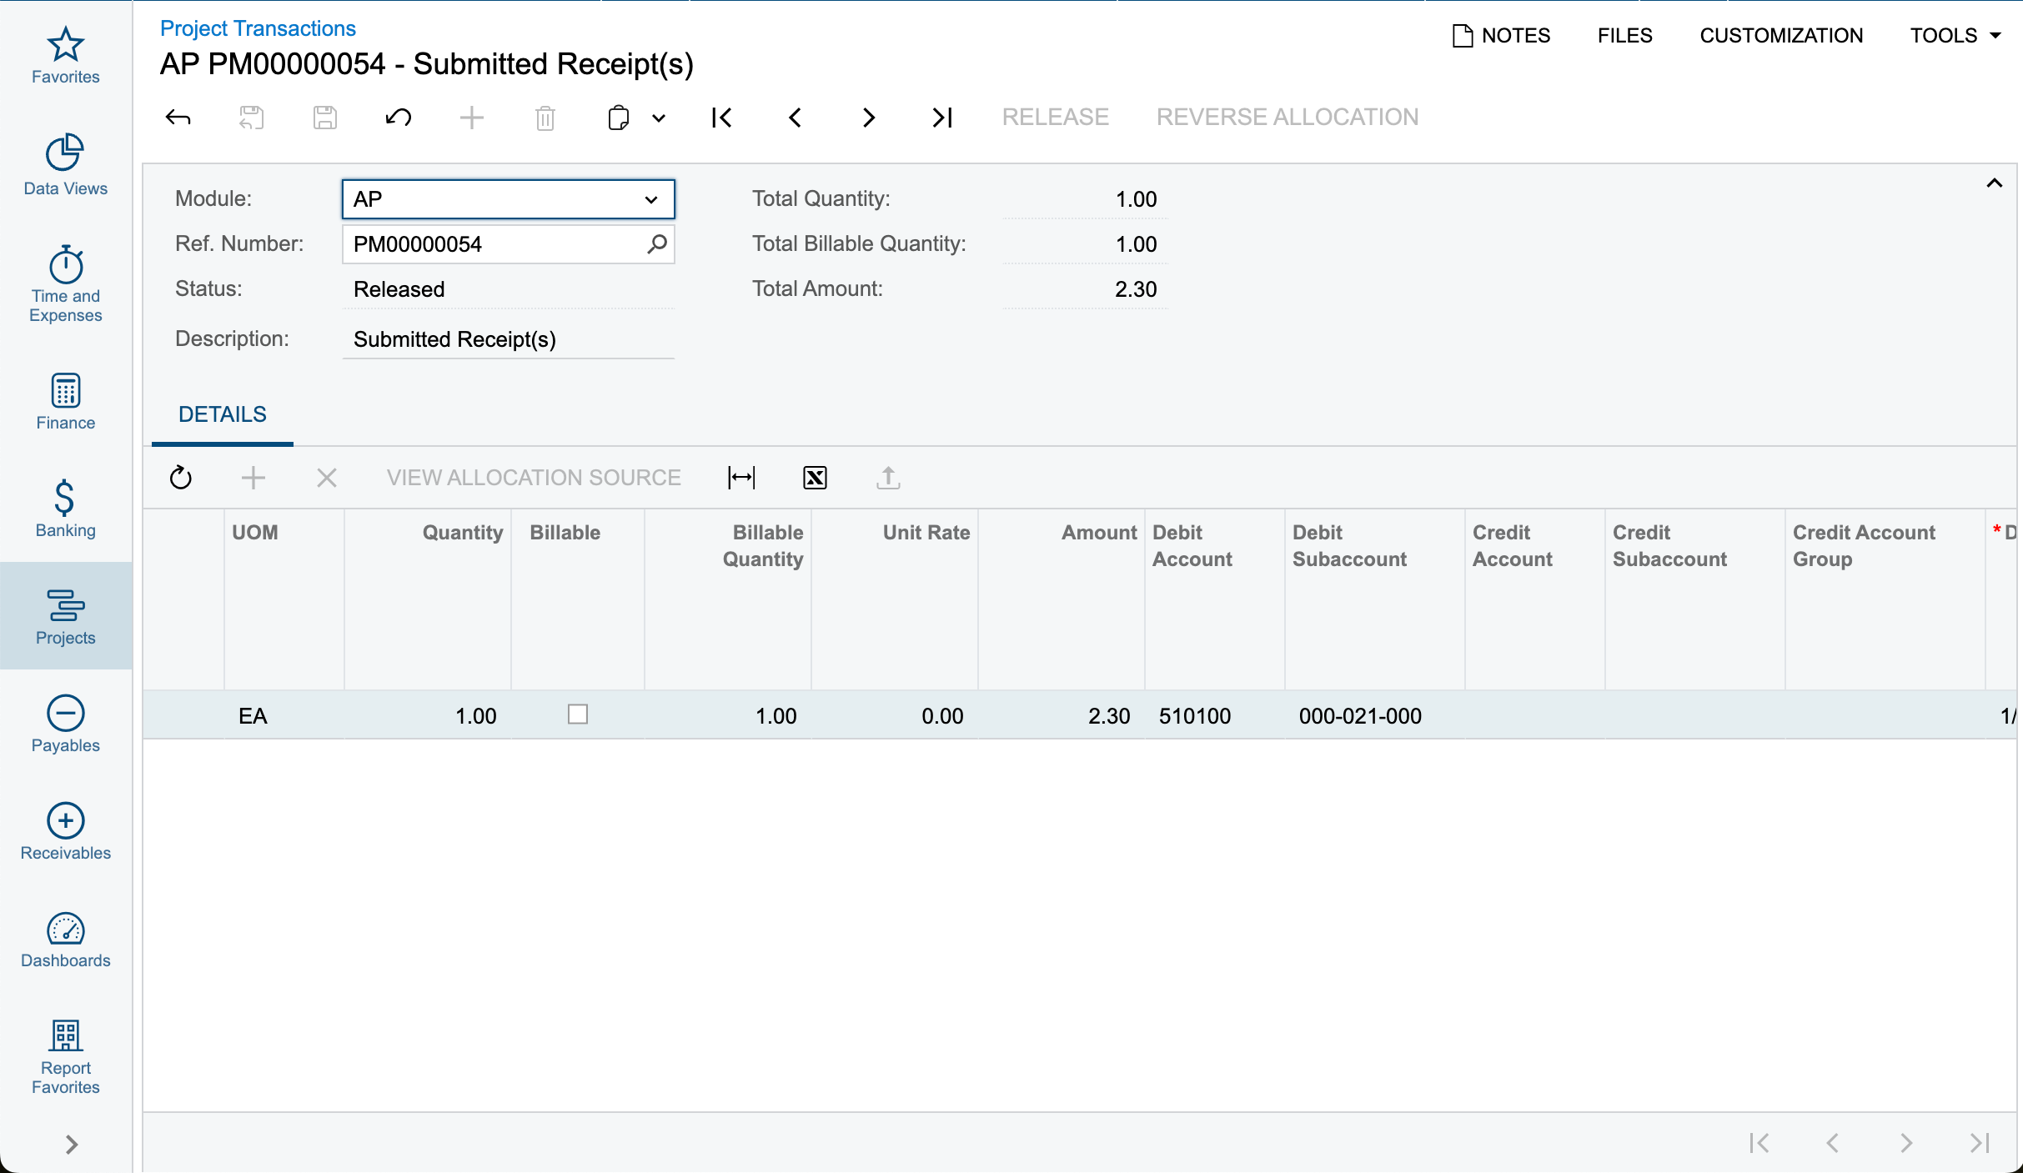Click the Debit Account column header

pyautogui.click(x=1215, y=599)
